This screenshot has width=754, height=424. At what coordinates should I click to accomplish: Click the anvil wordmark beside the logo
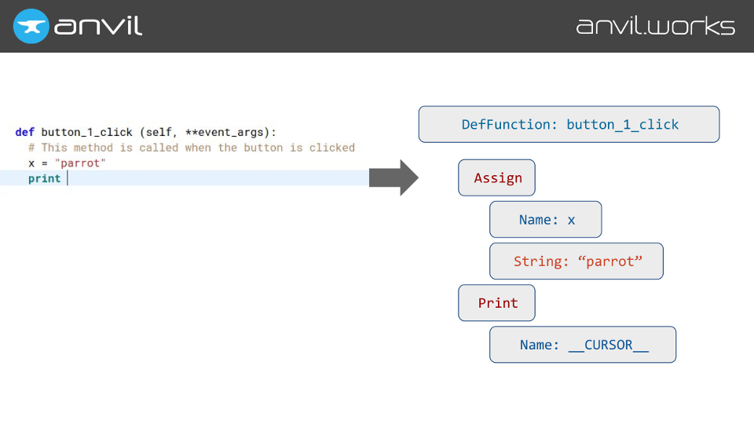[98, 26]
